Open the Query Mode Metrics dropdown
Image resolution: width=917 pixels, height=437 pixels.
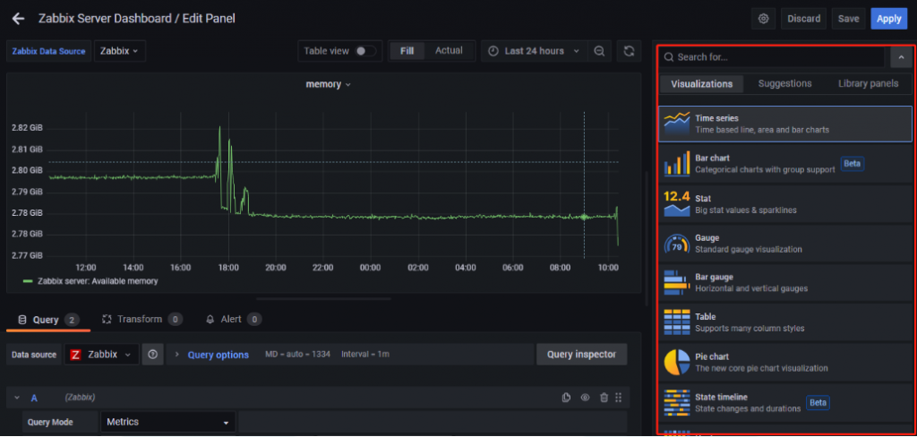click(167, 422)
